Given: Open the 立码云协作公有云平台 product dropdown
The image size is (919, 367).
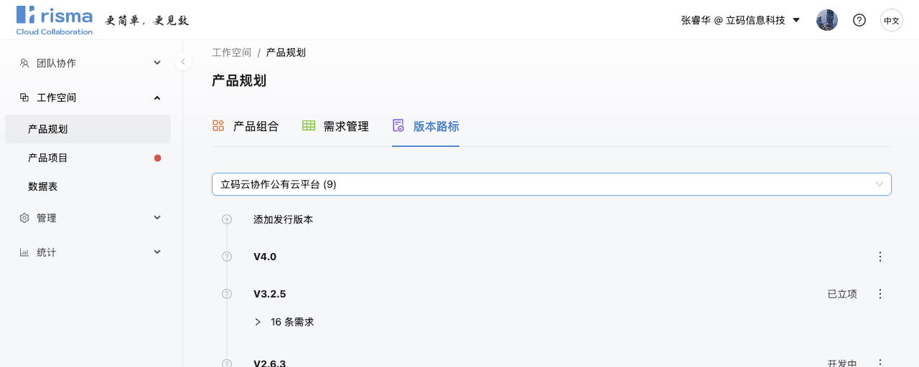Looking at the screenshot, I should (551, 184).
